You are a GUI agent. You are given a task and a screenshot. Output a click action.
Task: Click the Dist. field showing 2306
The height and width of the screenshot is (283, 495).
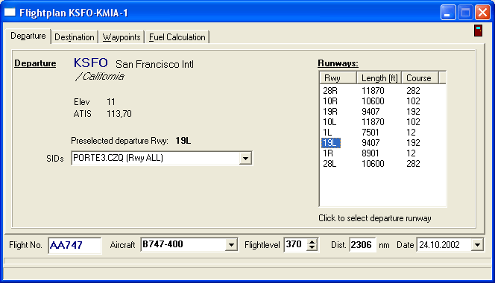(x=362, y=245)
